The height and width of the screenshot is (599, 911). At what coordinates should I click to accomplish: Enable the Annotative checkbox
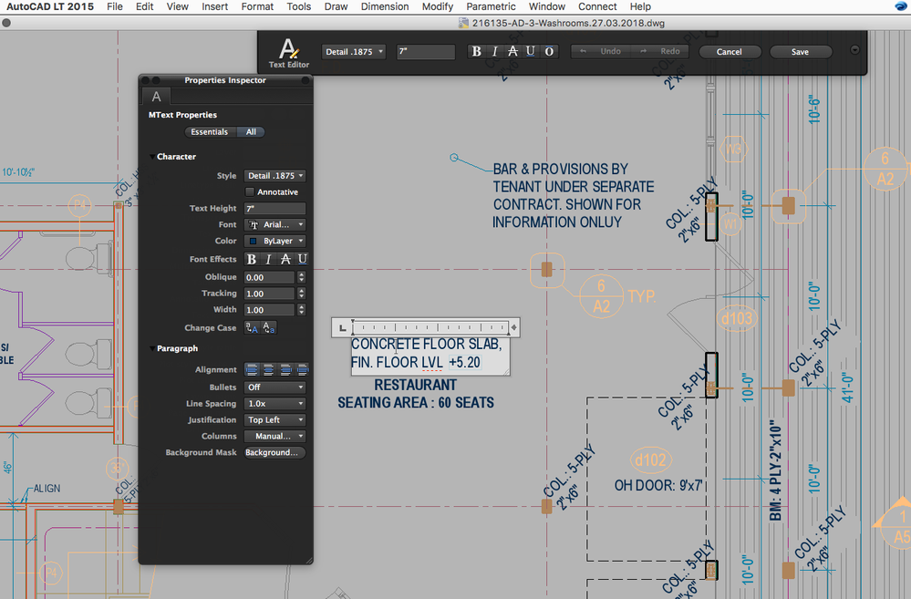[x=250, y=191]
